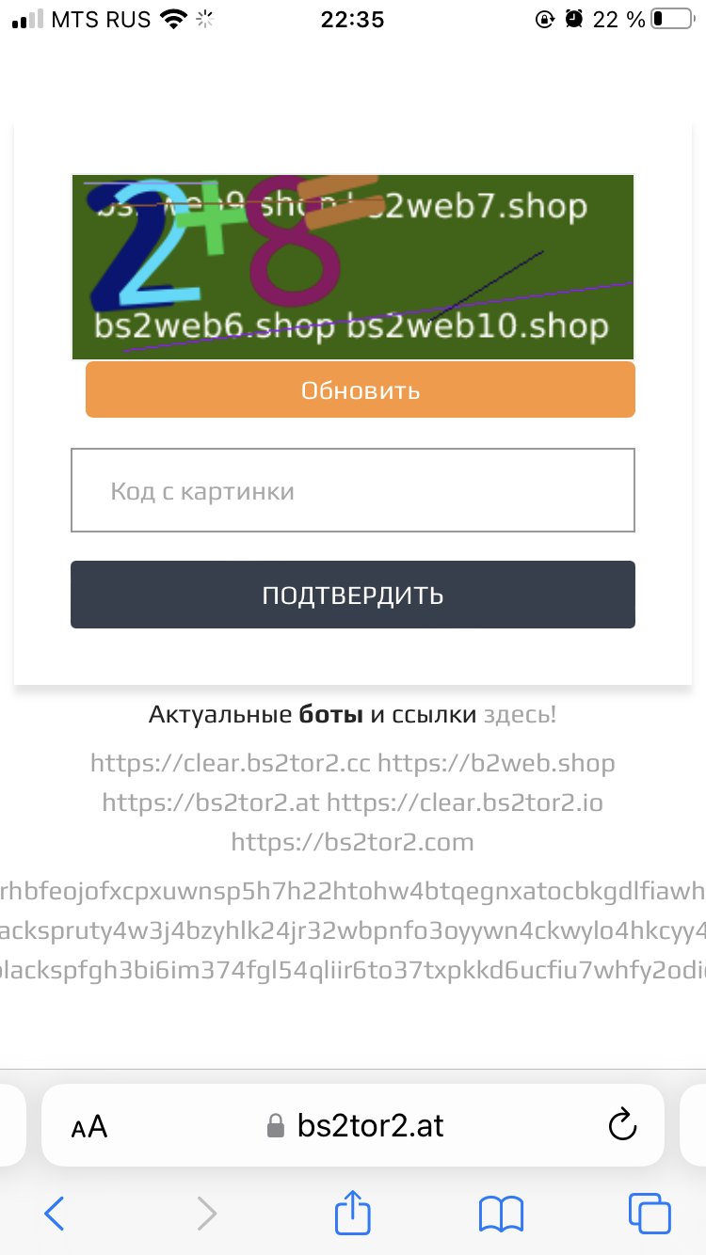Focus the Код с картинки field

pos(353,490)
